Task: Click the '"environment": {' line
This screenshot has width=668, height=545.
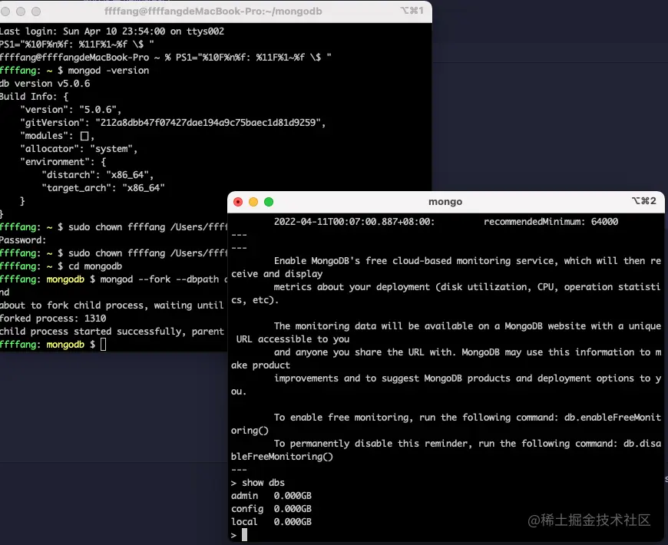Action: [63, 162]
